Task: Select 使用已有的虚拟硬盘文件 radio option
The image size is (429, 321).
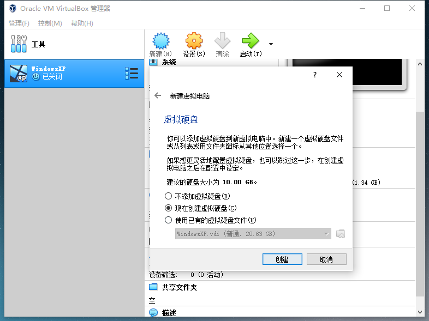Action: (x=168, y=220)
